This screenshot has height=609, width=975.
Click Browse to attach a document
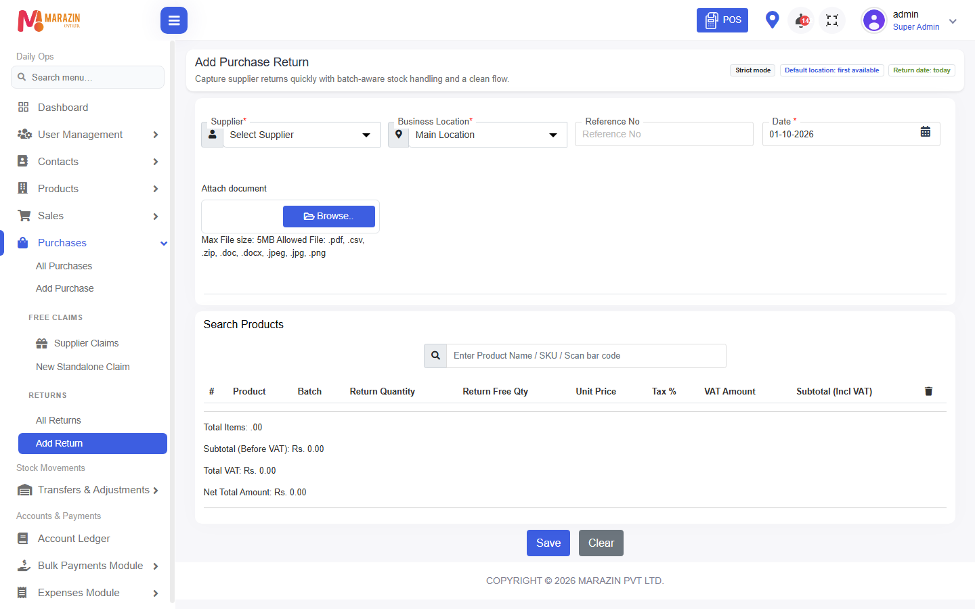pos(329,217)
